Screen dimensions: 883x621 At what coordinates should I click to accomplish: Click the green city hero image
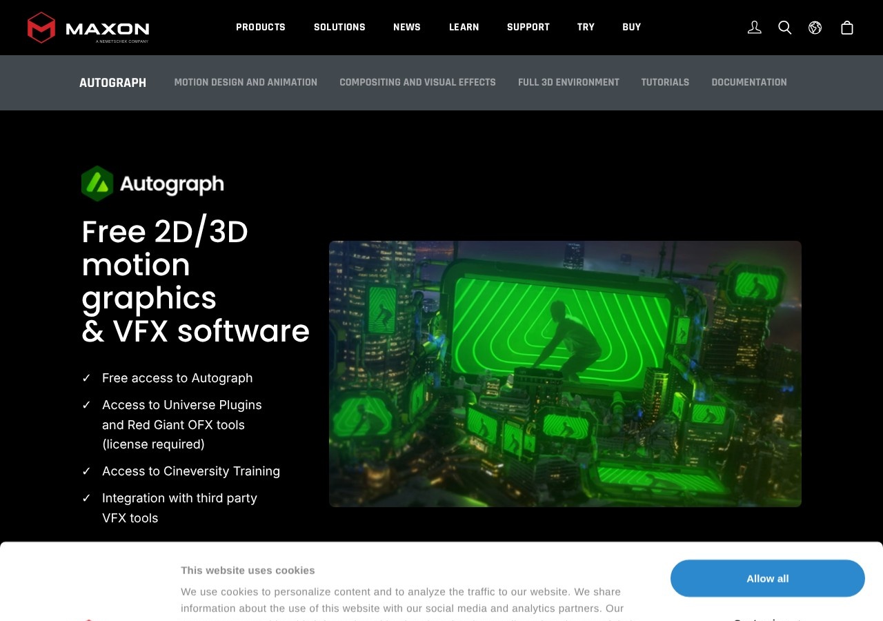[x=565, y=374]
